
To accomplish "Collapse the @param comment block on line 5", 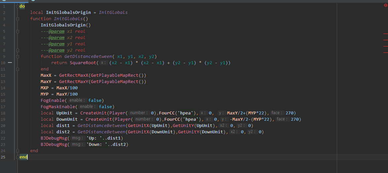I will point(18,31).
